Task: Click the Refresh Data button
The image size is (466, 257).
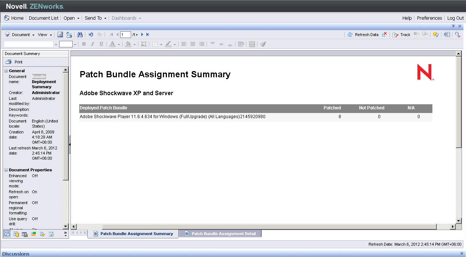Action: (363, 35)
